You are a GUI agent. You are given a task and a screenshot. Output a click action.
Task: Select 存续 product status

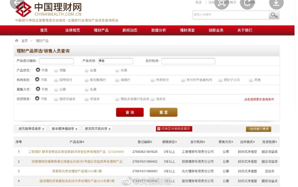pyautogui.click(x=117, y=71)
